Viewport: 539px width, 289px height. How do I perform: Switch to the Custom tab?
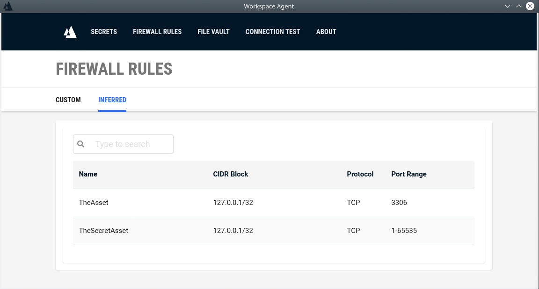pos(68,100)
